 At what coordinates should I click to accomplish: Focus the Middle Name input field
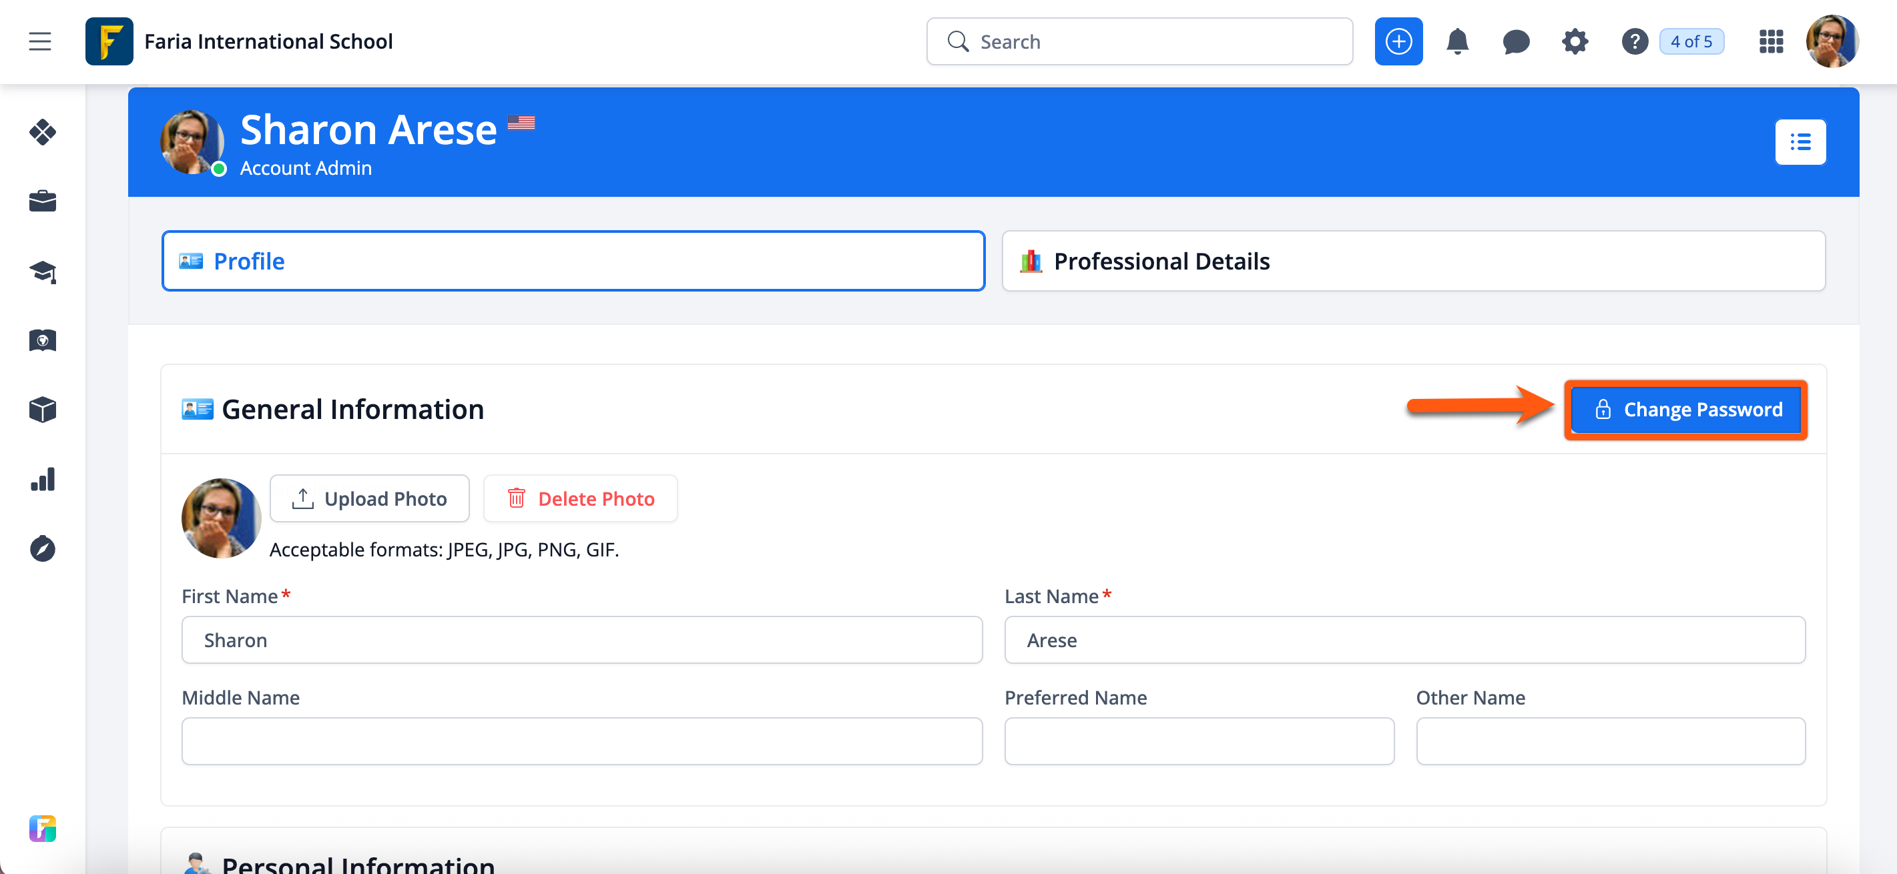tap(581, 741)
